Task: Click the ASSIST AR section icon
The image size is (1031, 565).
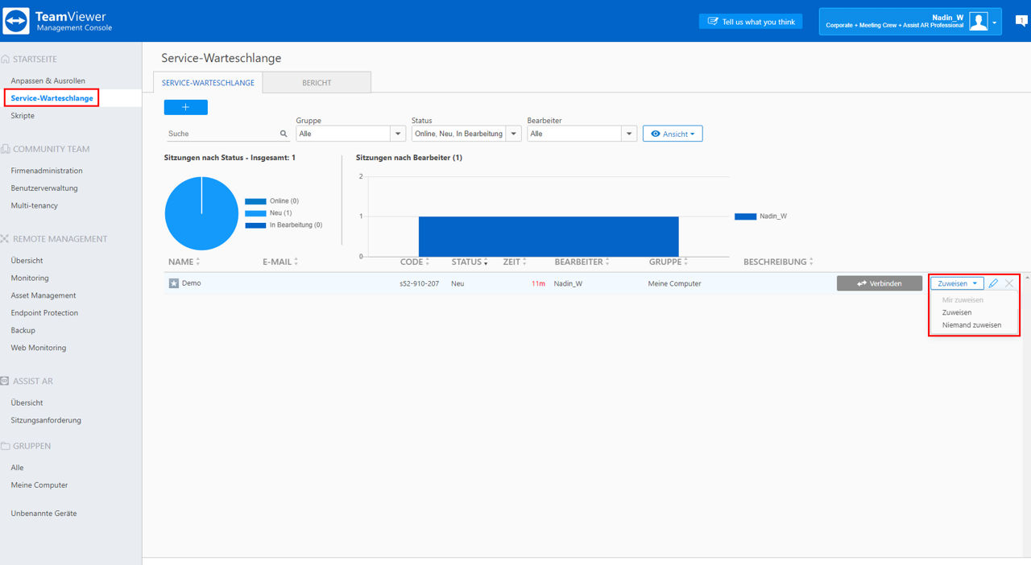Action: 6,381
